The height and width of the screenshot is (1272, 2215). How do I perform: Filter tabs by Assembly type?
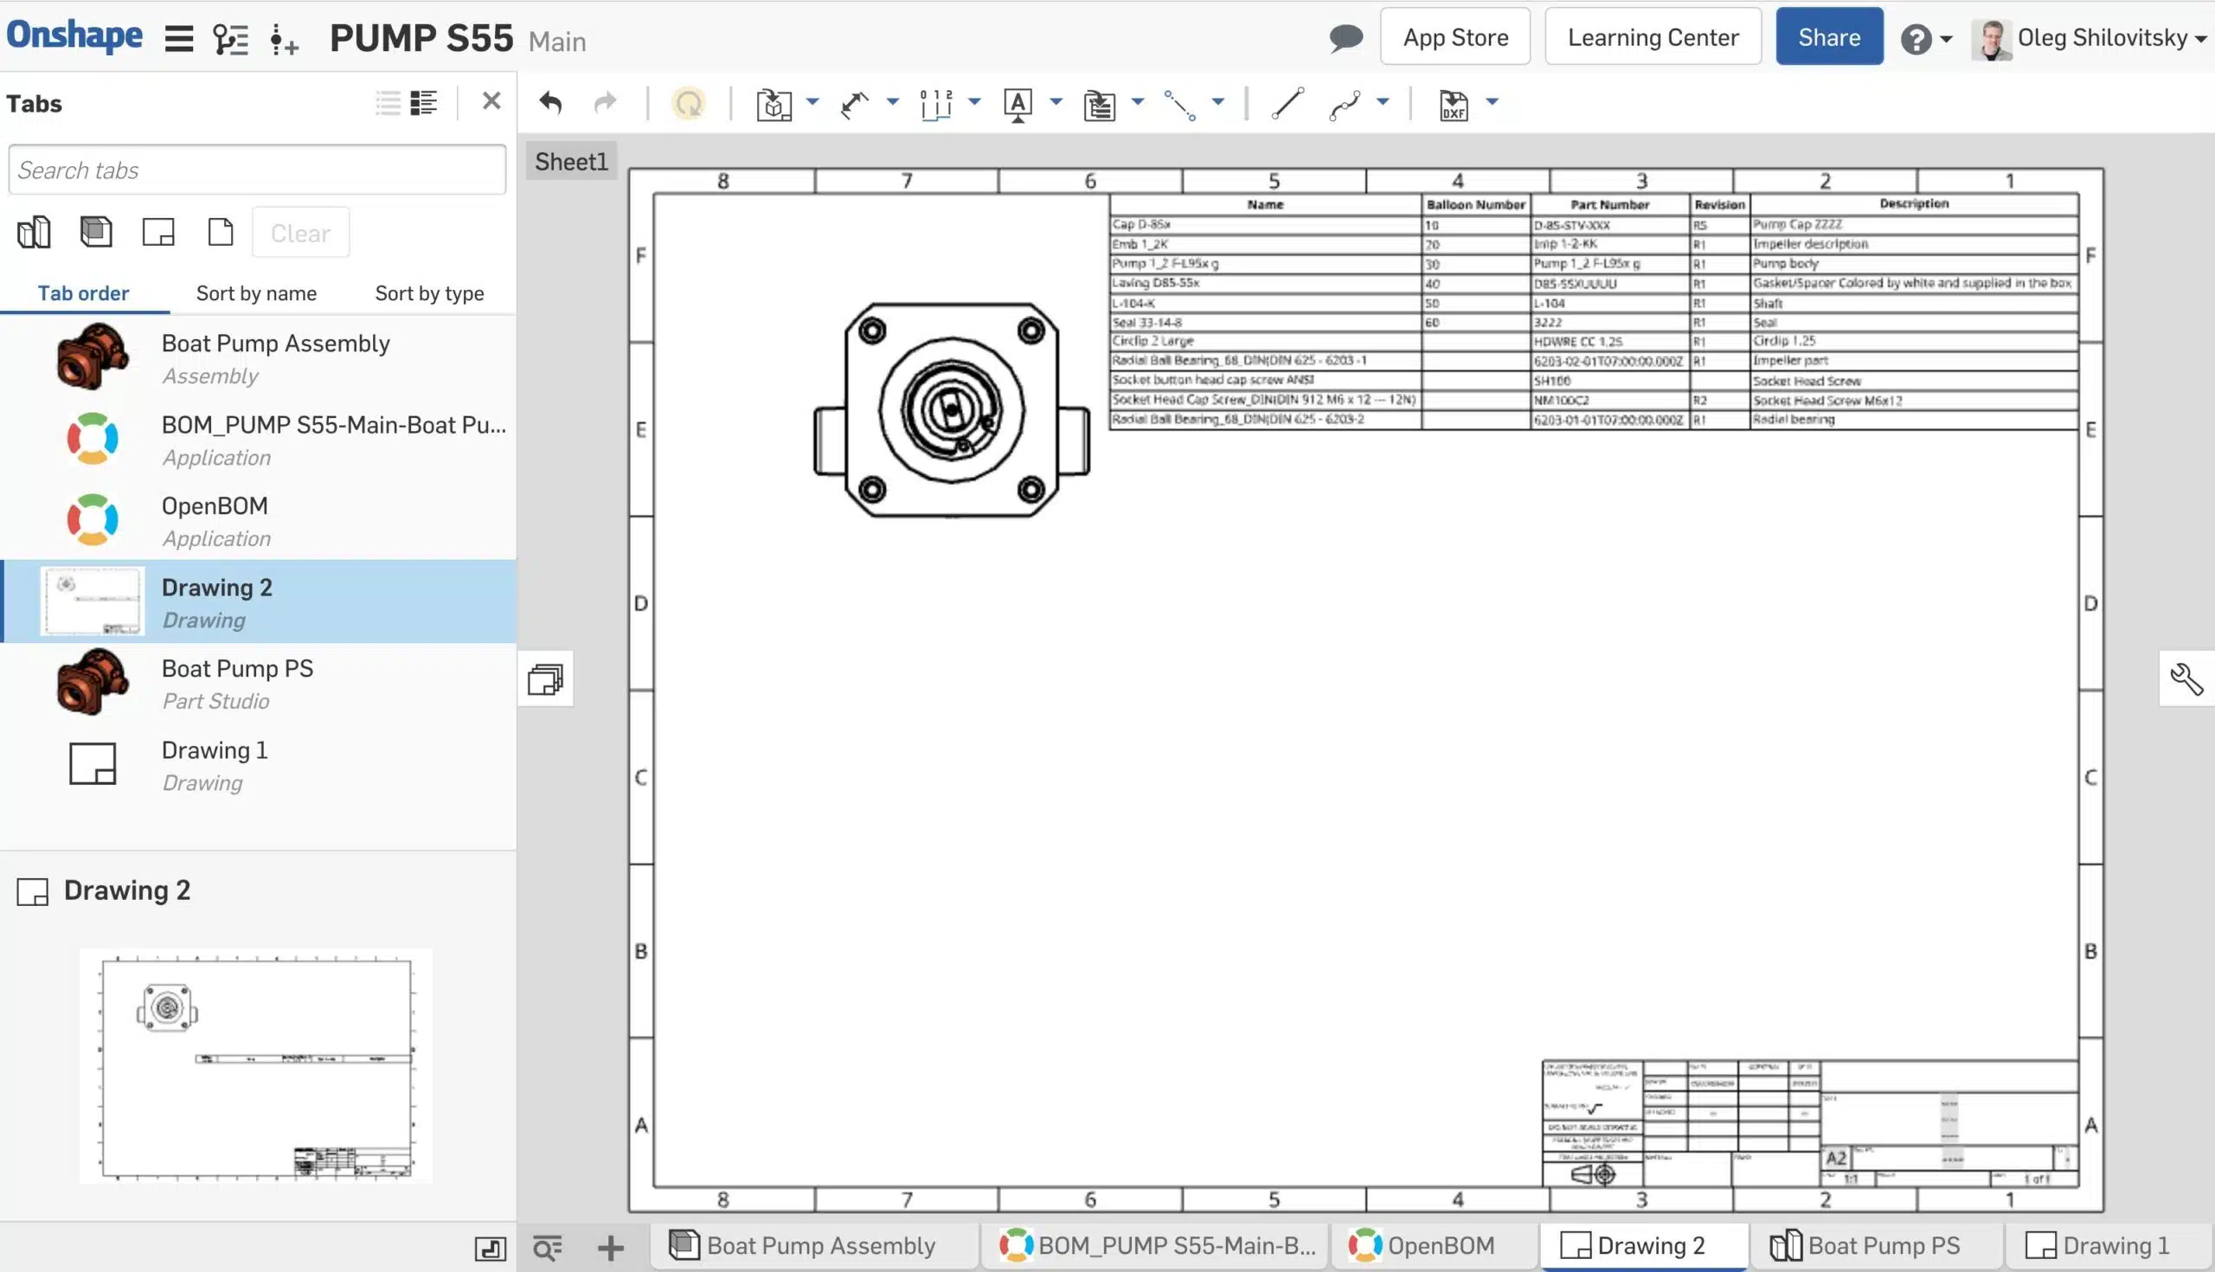click(96, 233)
